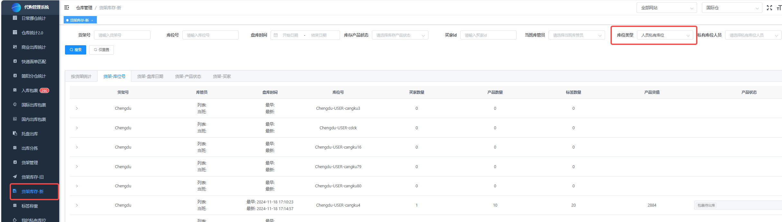Screen dimensions: 782x222
Task: Expand the Chengdu-USER-cangku4 row
Action: click(77, 205)
